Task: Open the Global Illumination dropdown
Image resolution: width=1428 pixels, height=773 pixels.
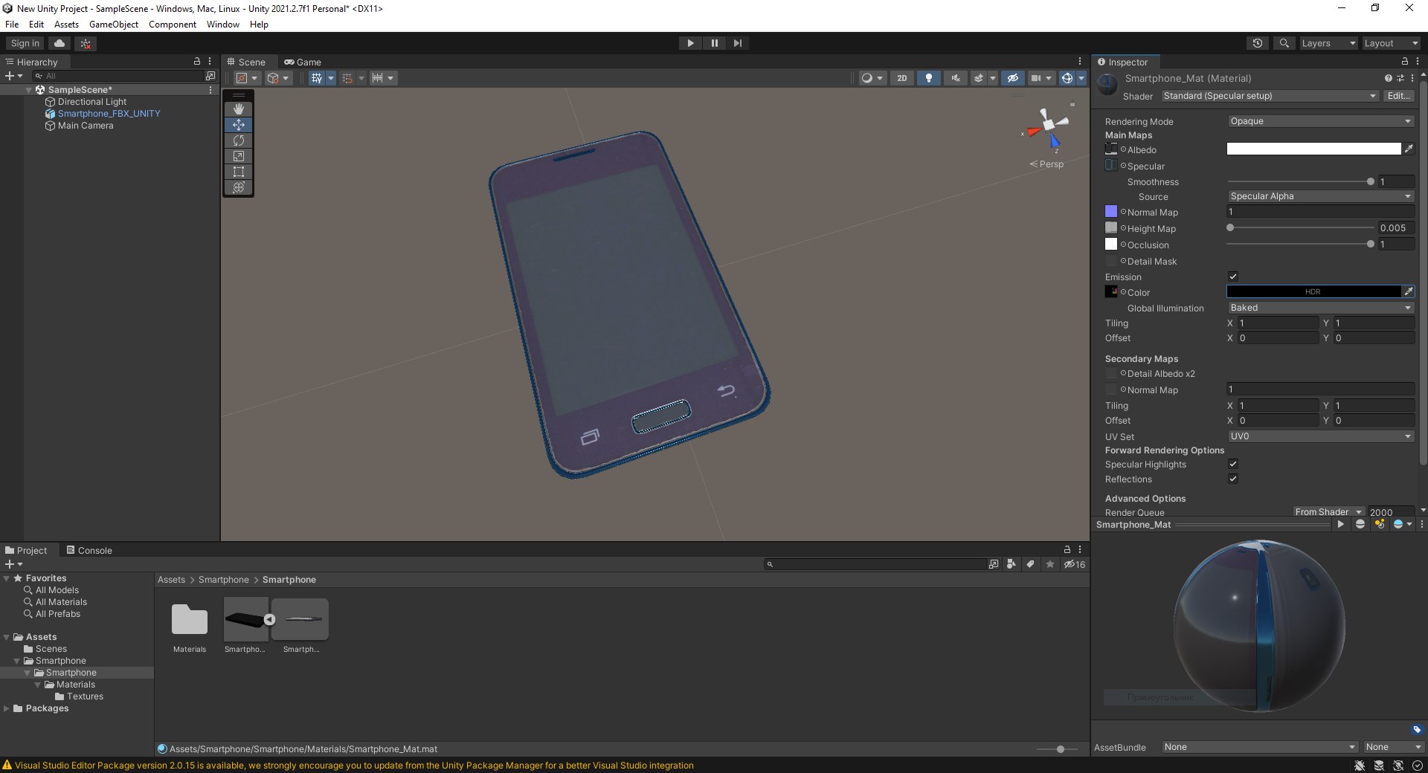Action: click(x=1320, y=308)
